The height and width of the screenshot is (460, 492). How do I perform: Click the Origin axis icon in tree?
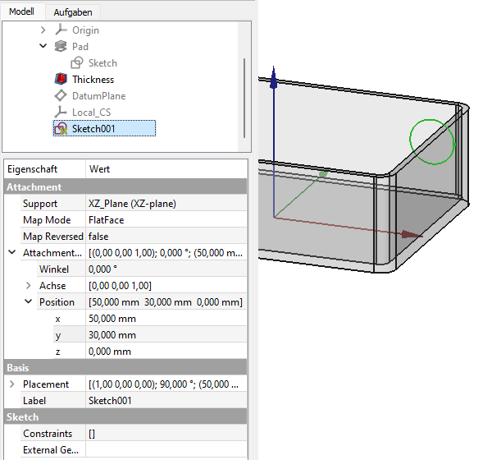coord(60,30)
